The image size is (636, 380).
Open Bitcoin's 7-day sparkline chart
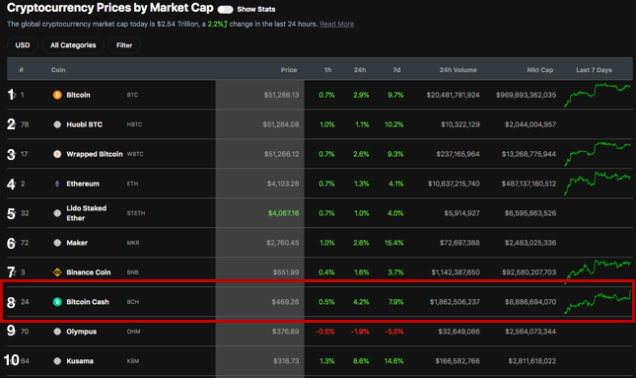click(598, 95)
